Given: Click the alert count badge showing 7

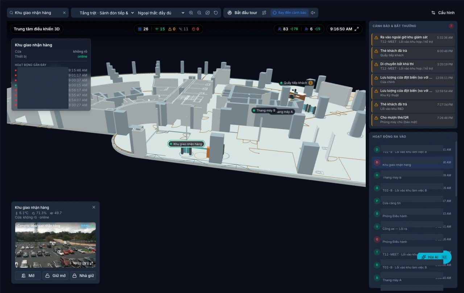Looking at the screenshot, I should tap(451, 26).
